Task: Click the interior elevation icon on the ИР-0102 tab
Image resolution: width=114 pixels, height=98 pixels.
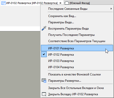Action: click(4, 3)
